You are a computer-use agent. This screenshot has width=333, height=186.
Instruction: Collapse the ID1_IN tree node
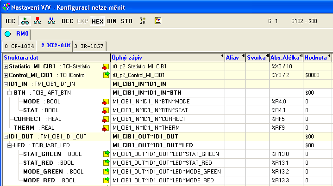[x=6, y=84]
